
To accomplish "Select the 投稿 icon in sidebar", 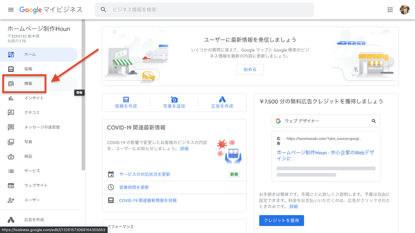I will point(11,69).
